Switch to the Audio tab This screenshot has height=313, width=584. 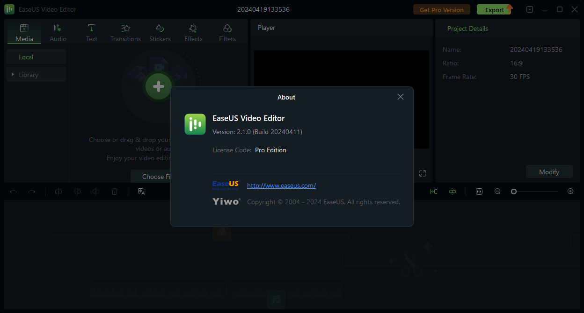point(58,33)
